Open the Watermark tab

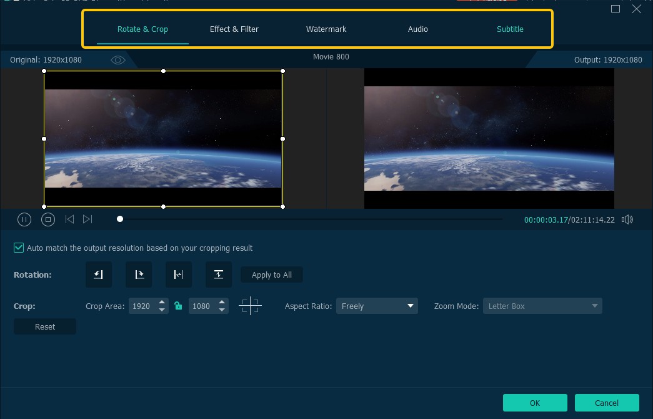[x=326, y=29]
